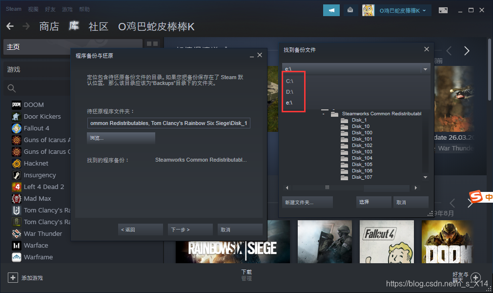Open friends and chat plus icon
The height and width of the screenshot is (293, 493).
tap(476, 277)
